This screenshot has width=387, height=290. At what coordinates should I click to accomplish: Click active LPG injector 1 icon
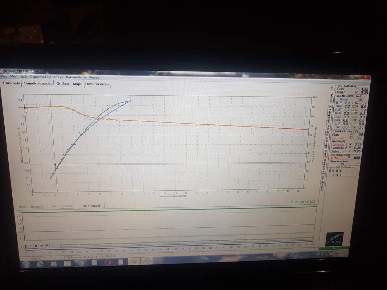pyautogui.click(x=330, y=171)
